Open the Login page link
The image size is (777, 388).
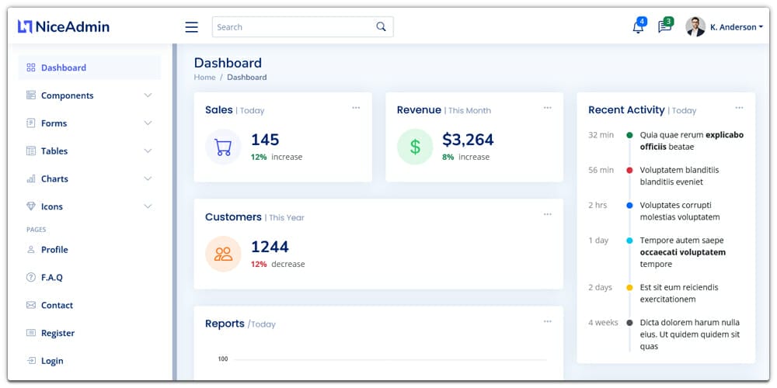(x=52, y=361)
